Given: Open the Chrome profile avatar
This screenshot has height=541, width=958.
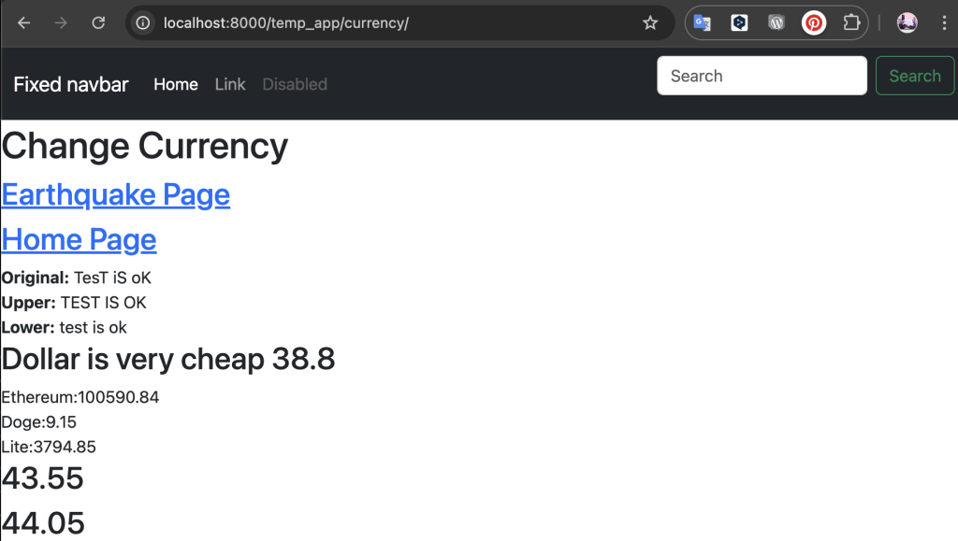Looking at the screenshot, I should tap(907, 23).
